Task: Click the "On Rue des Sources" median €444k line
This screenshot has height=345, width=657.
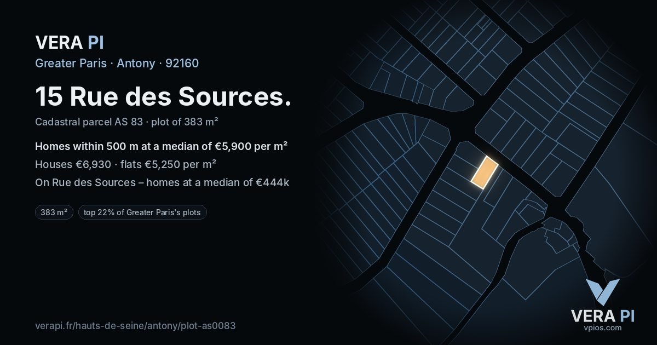Action: tap(162, 182)
